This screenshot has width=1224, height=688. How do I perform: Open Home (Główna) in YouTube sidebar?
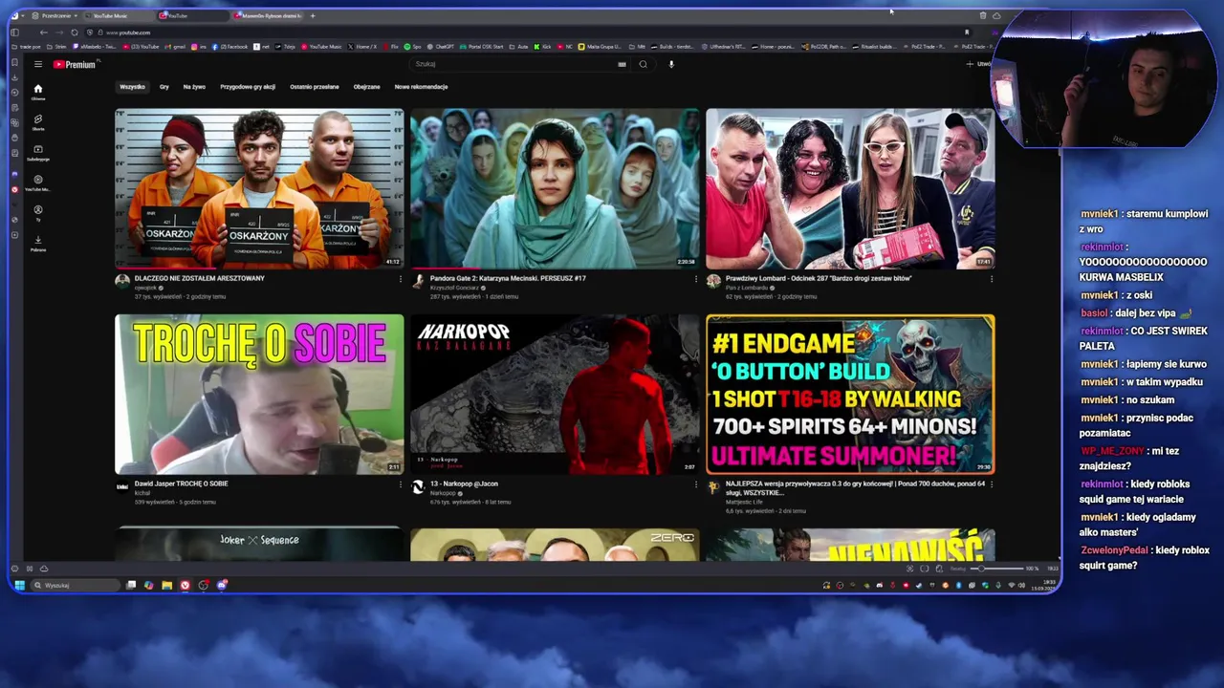pos(38,92)
